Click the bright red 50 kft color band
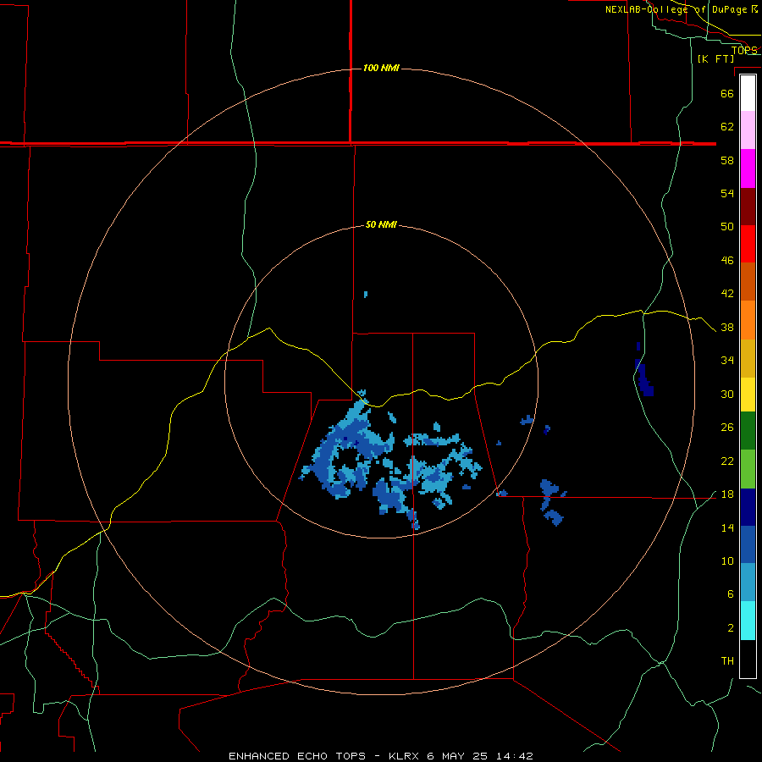 pyautogui.click(x=748, y=244)
